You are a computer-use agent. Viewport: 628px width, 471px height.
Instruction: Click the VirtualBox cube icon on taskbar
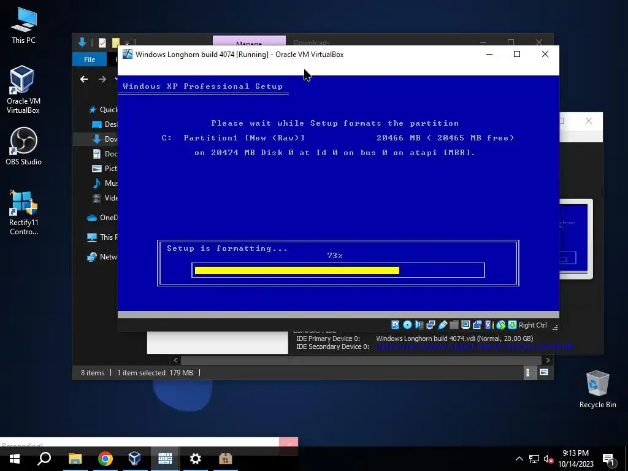[134, 459]
